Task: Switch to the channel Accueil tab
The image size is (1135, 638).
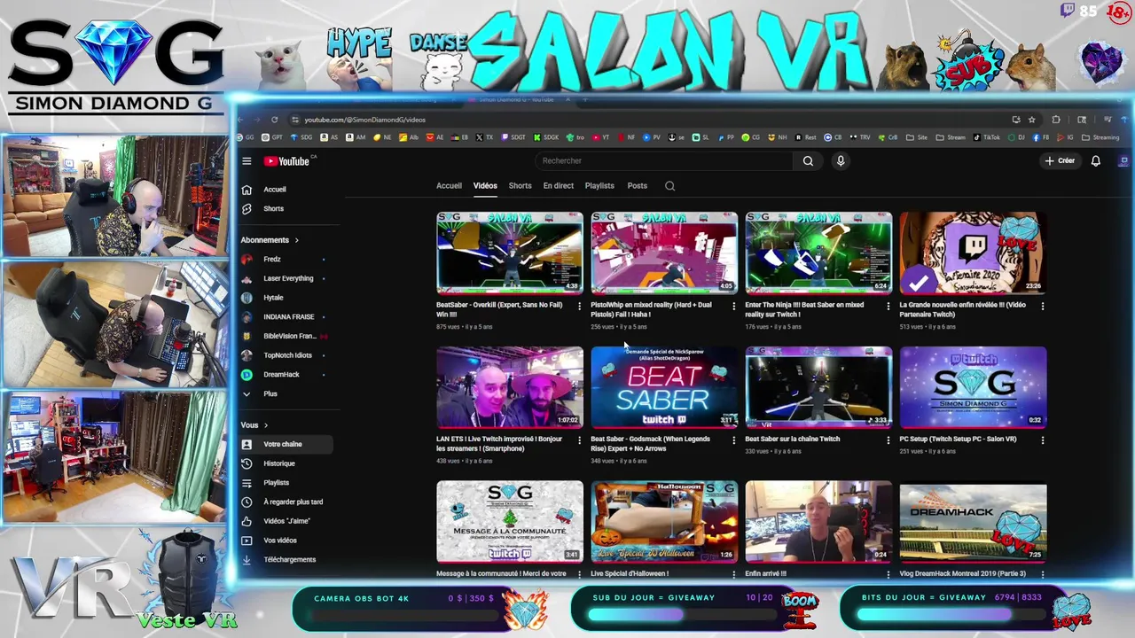Action: [449, 186]
